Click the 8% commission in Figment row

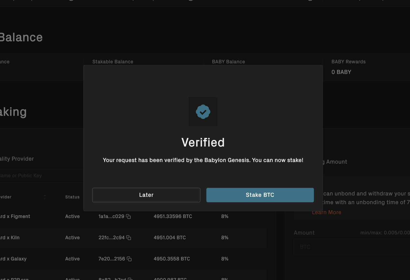click(x=225, y=216)
